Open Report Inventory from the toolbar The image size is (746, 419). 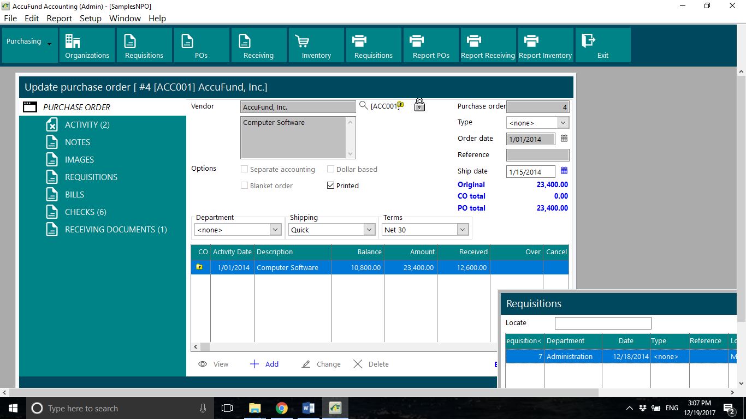pos(545,45)
